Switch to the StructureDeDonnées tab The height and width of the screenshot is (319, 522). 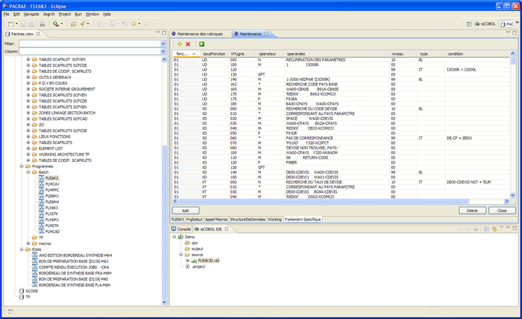(248, 219)
